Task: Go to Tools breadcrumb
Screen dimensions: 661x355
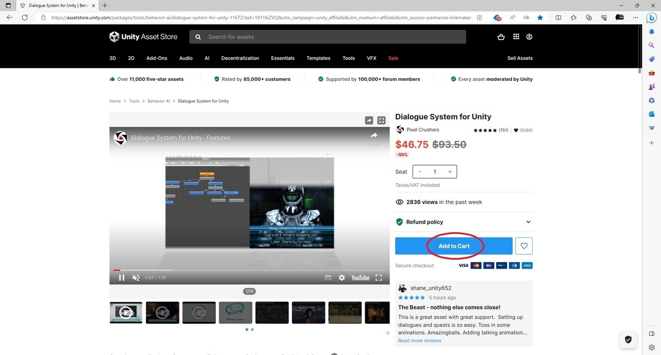Action: [134, 101]
